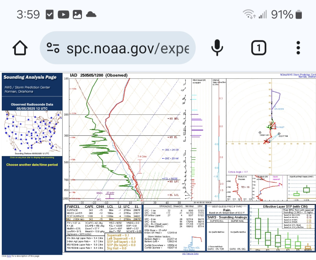Click the 'Rain.' best guess precip type
Viewport: 316px width, 260px height.
click(227, 210)
